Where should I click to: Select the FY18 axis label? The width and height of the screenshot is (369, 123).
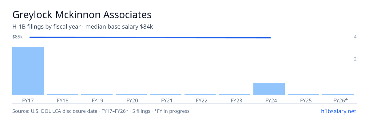pos(62,101)
